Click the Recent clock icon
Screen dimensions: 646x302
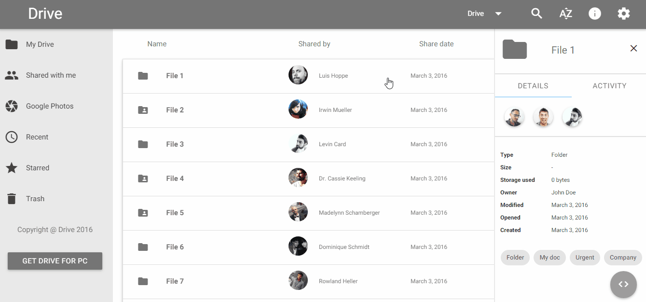point(12,137)
